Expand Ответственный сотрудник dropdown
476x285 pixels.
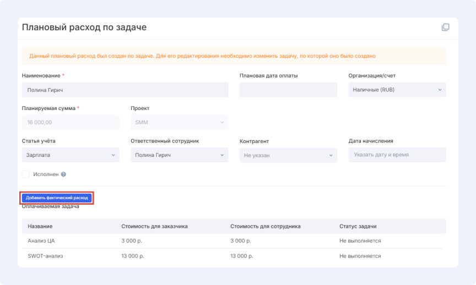tap(179, 155)
